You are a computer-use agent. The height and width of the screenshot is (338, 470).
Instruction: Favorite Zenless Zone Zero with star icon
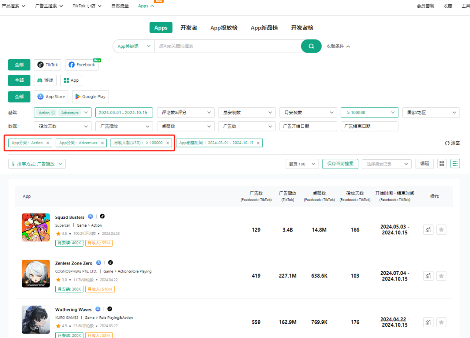[x=441, y=276]
